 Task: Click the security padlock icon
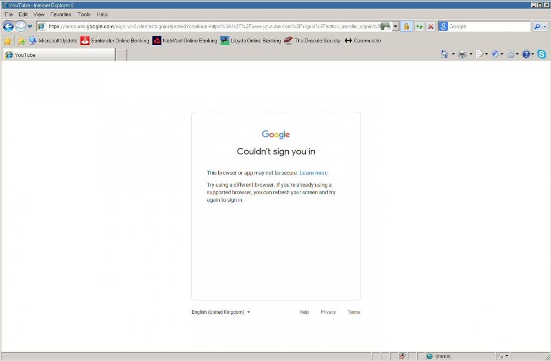pos(406,26)
